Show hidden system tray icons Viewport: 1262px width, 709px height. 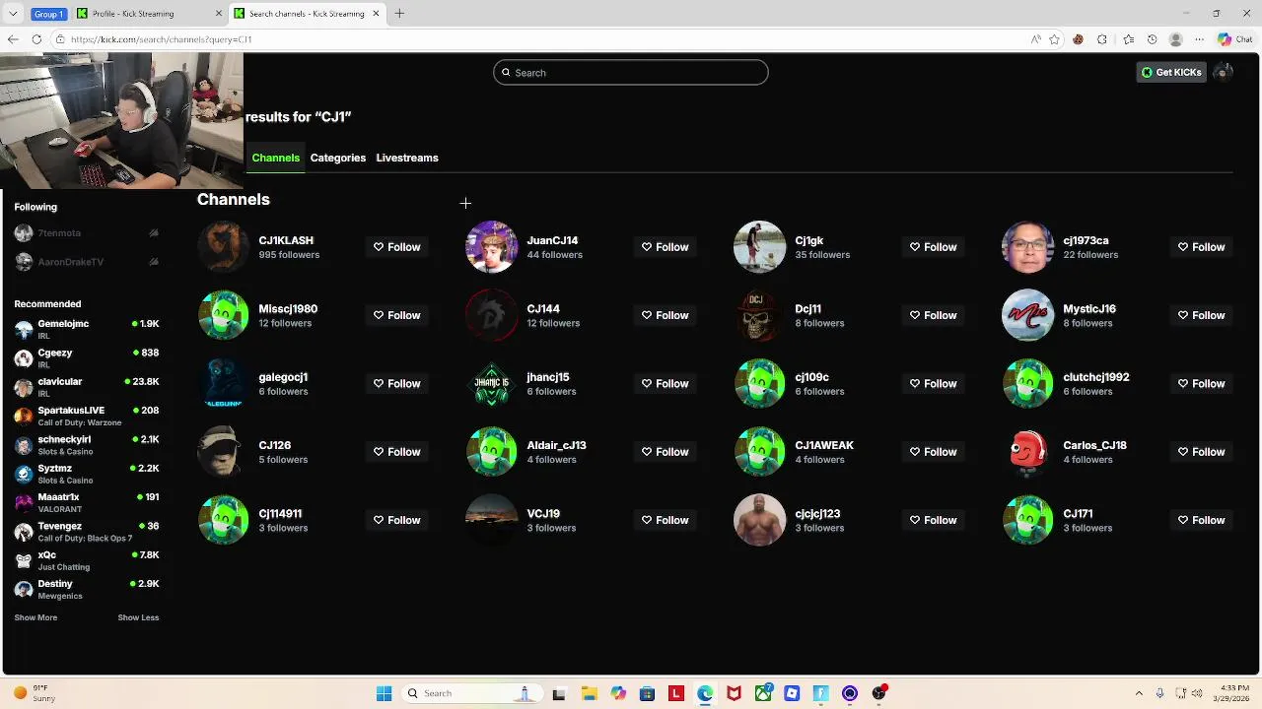pos(1139,693)
